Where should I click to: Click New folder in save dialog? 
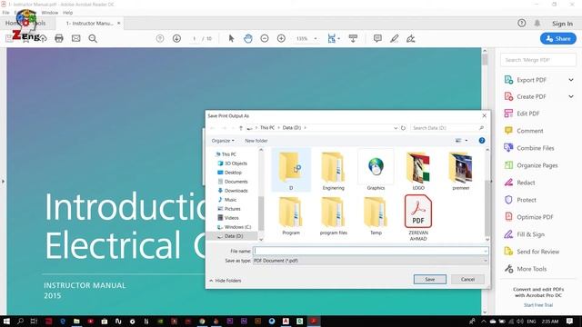click(x=256, y=141)
